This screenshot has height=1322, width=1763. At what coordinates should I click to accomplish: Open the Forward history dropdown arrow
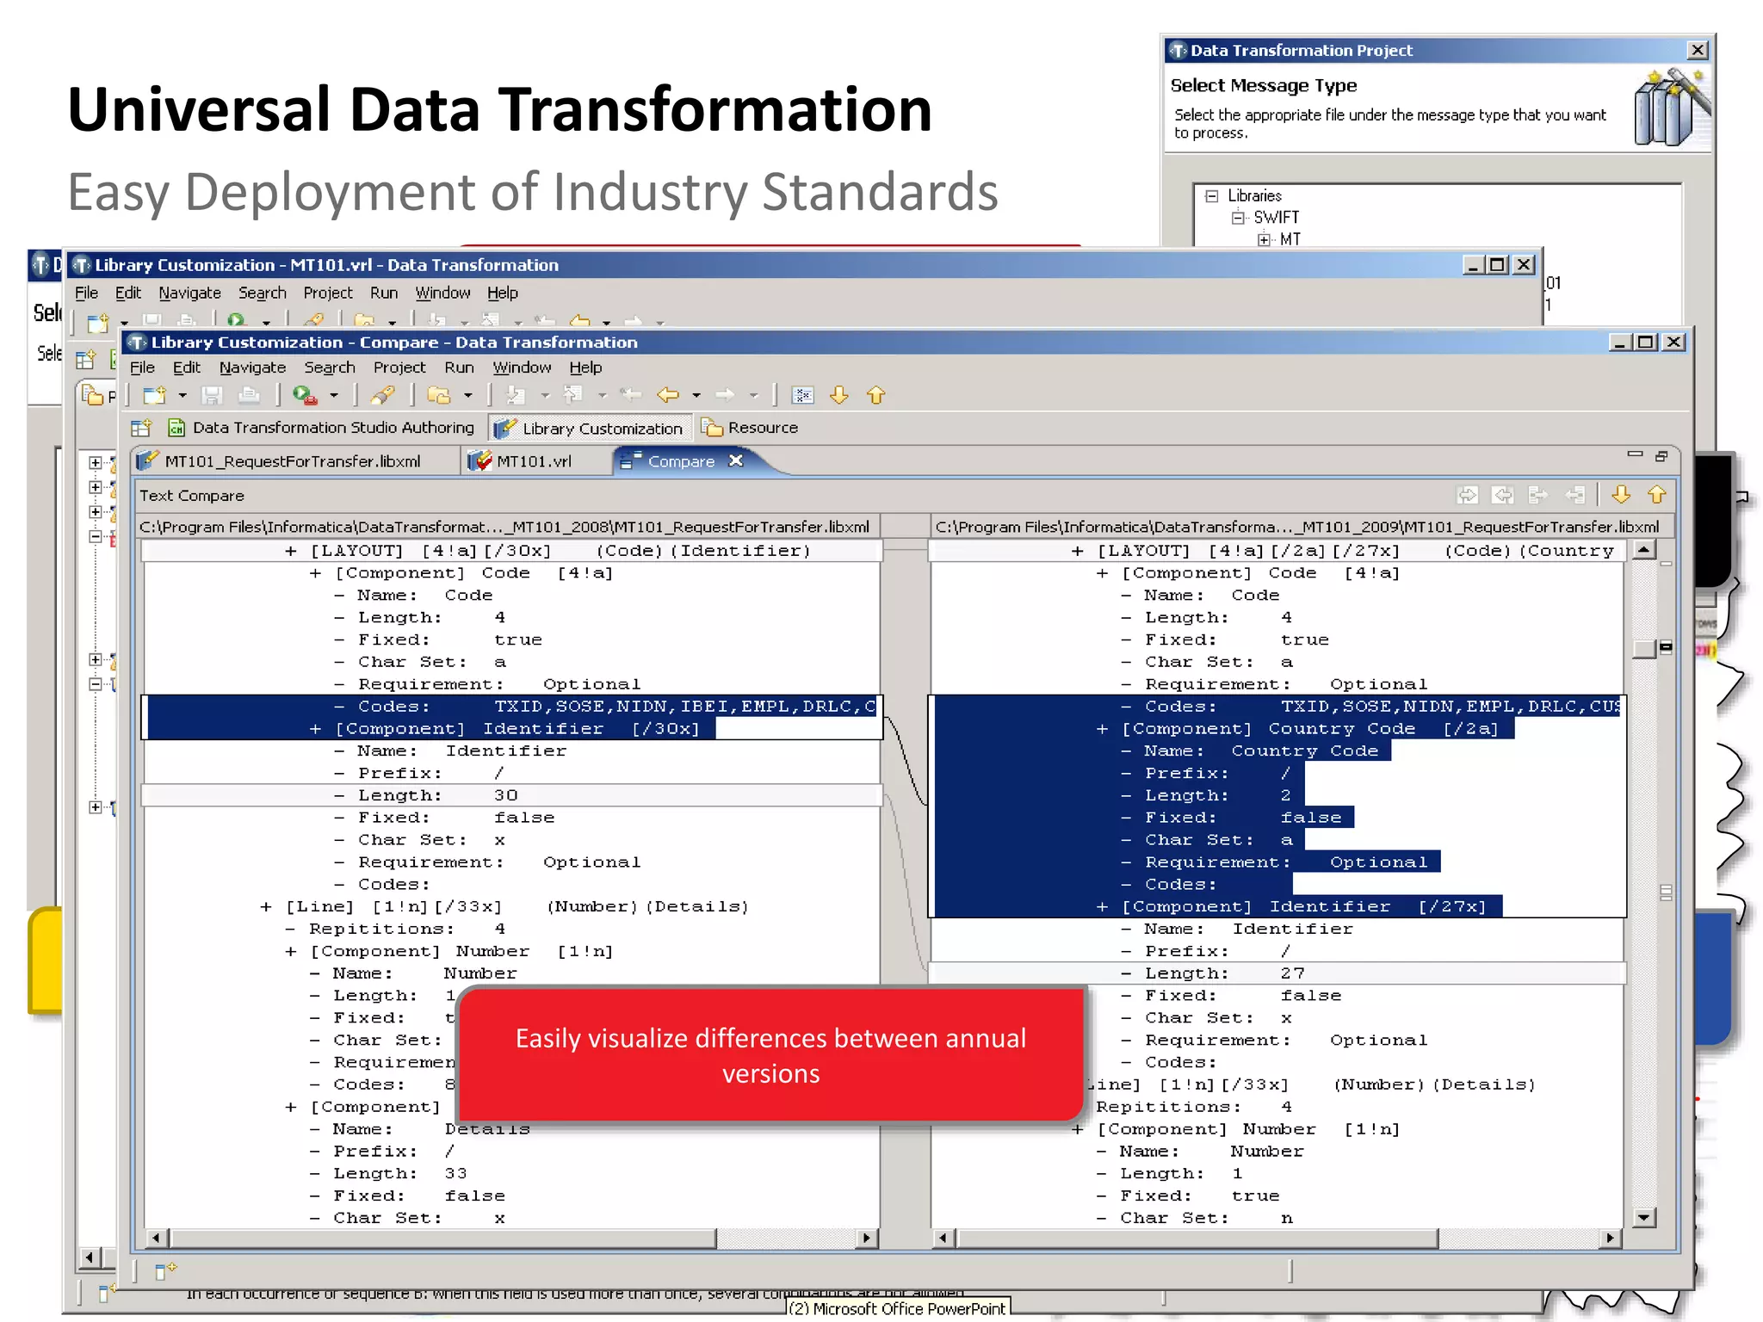click(x=753, y=396)
